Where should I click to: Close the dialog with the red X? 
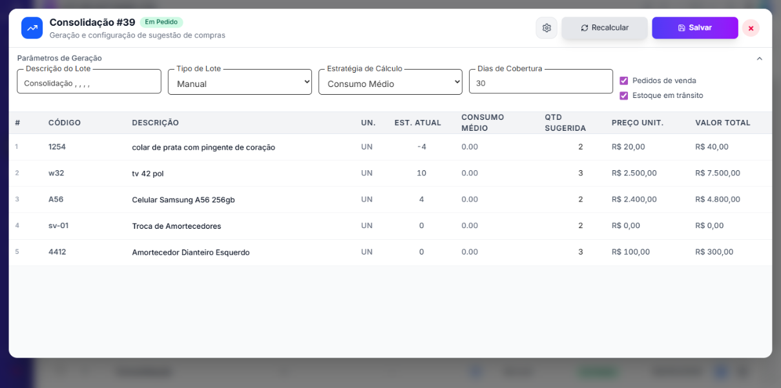click(751, 28)
